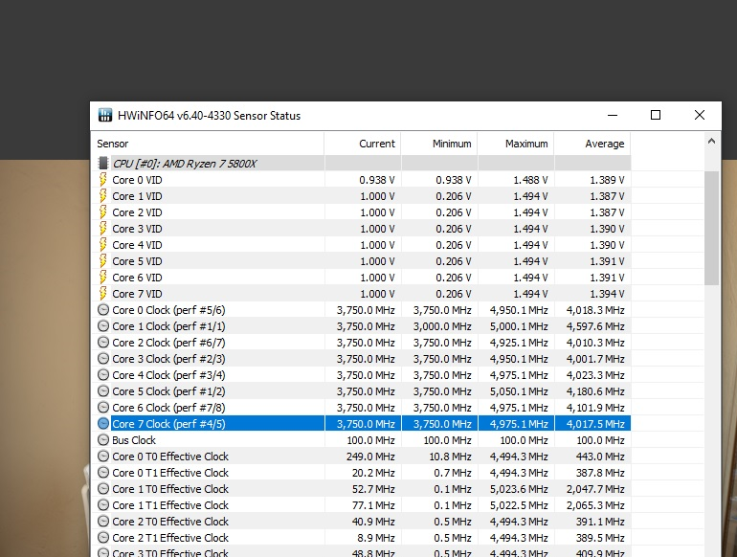Click the vertical scrollbar thumb of the sensor list
Image resolution: width=737 pixels, height=557 pixels.
coord(711,229)
